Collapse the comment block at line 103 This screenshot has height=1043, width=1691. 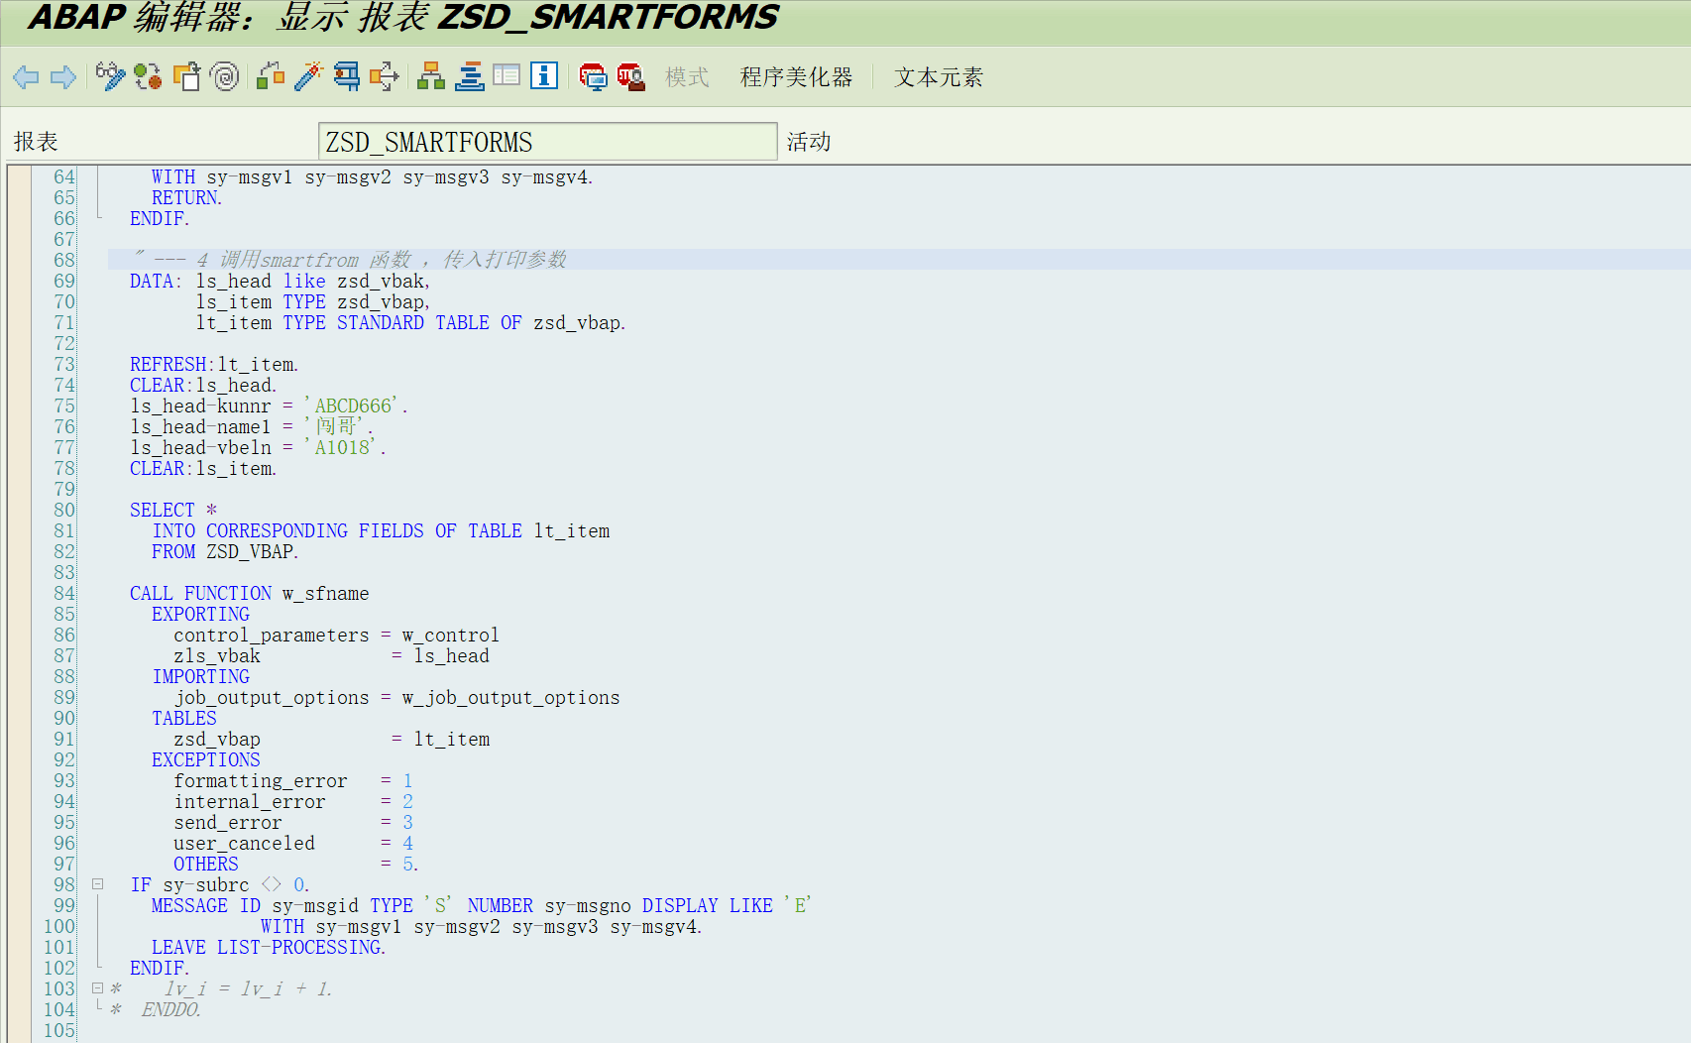coord(98,988)
